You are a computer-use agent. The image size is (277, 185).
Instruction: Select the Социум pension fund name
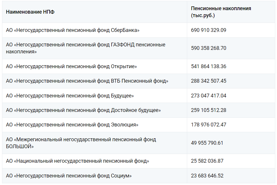69,176
